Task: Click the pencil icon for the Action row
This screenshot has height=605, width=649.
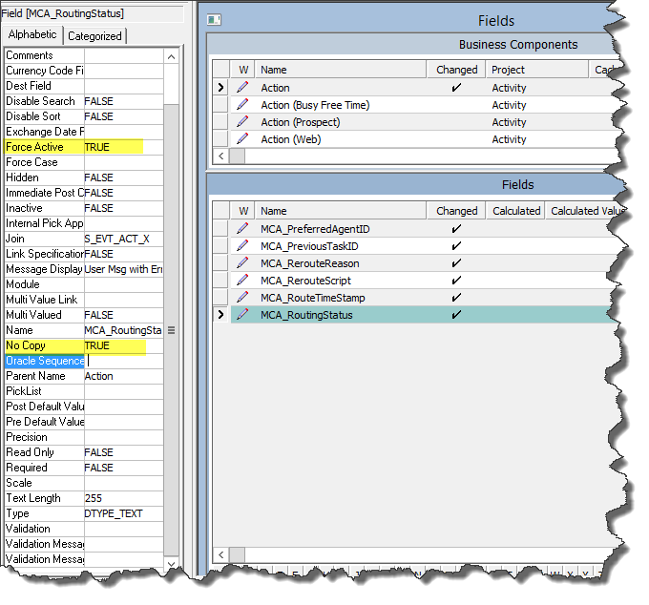Action: pyautogui.click(x=242, y=88)
